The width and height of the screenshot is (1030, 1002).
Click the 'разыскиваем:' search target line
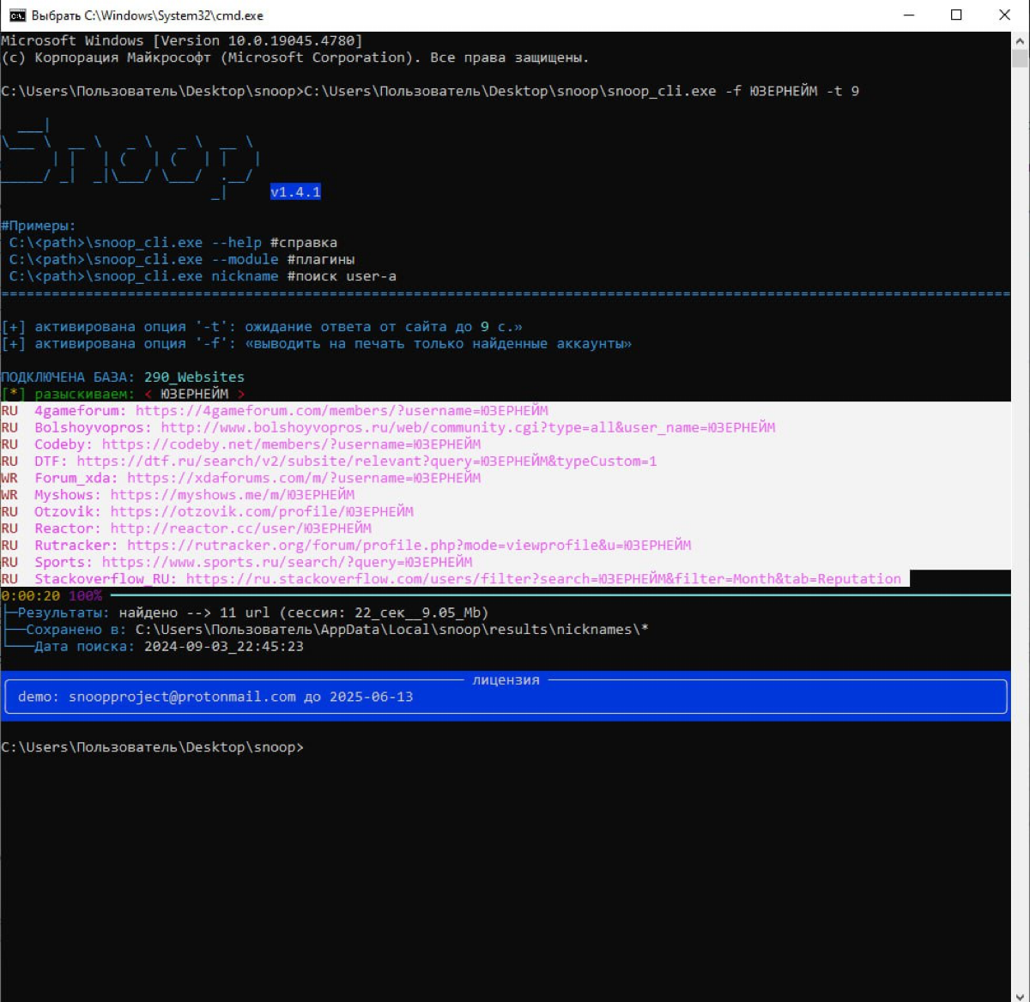click(x=123, y=394)
